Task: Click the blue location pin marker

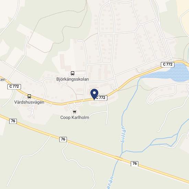Action: 94,94
